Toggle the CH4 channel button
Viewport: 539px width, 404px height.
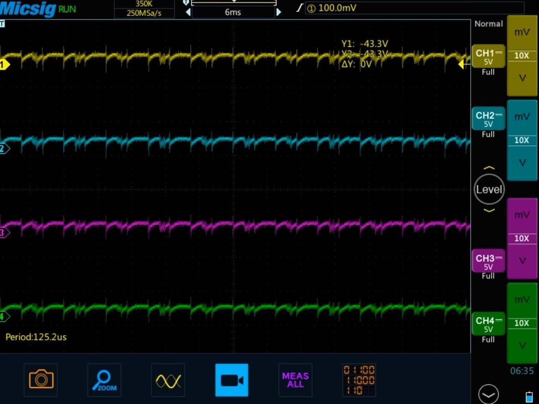pos(488,324)
